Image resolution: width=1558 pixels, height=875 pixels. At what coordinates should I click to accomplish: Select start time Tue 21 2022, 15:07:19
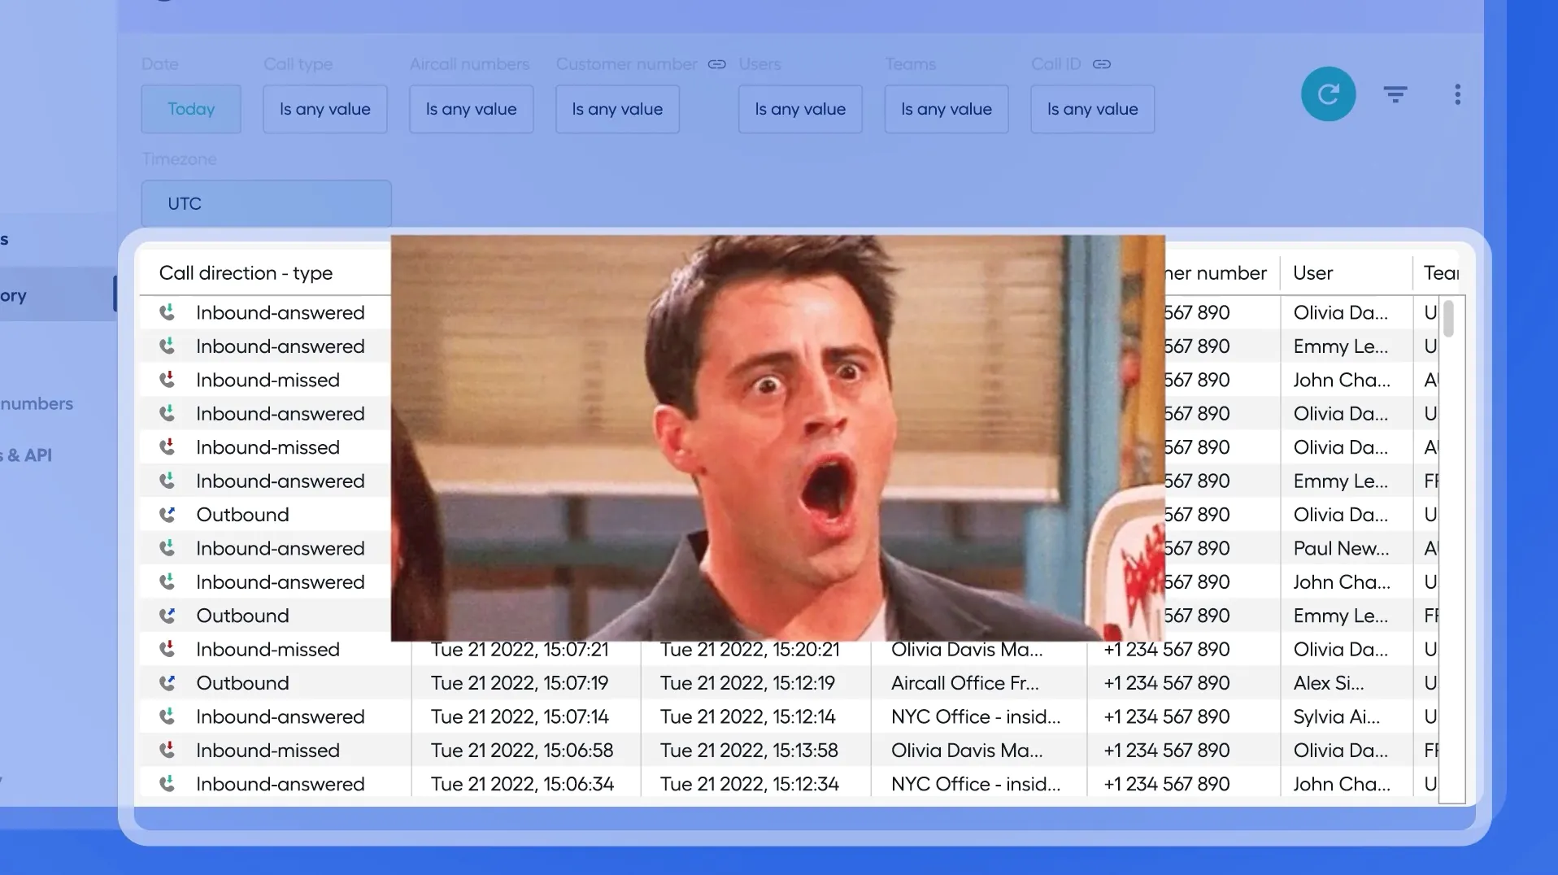pyautogui.click(x=520, y=683)
